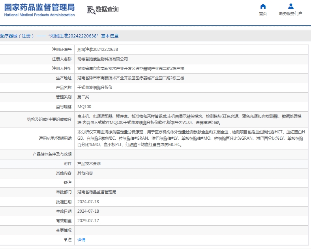
Task: Click the 注册人住所 label cell
Action: point(37,69)
